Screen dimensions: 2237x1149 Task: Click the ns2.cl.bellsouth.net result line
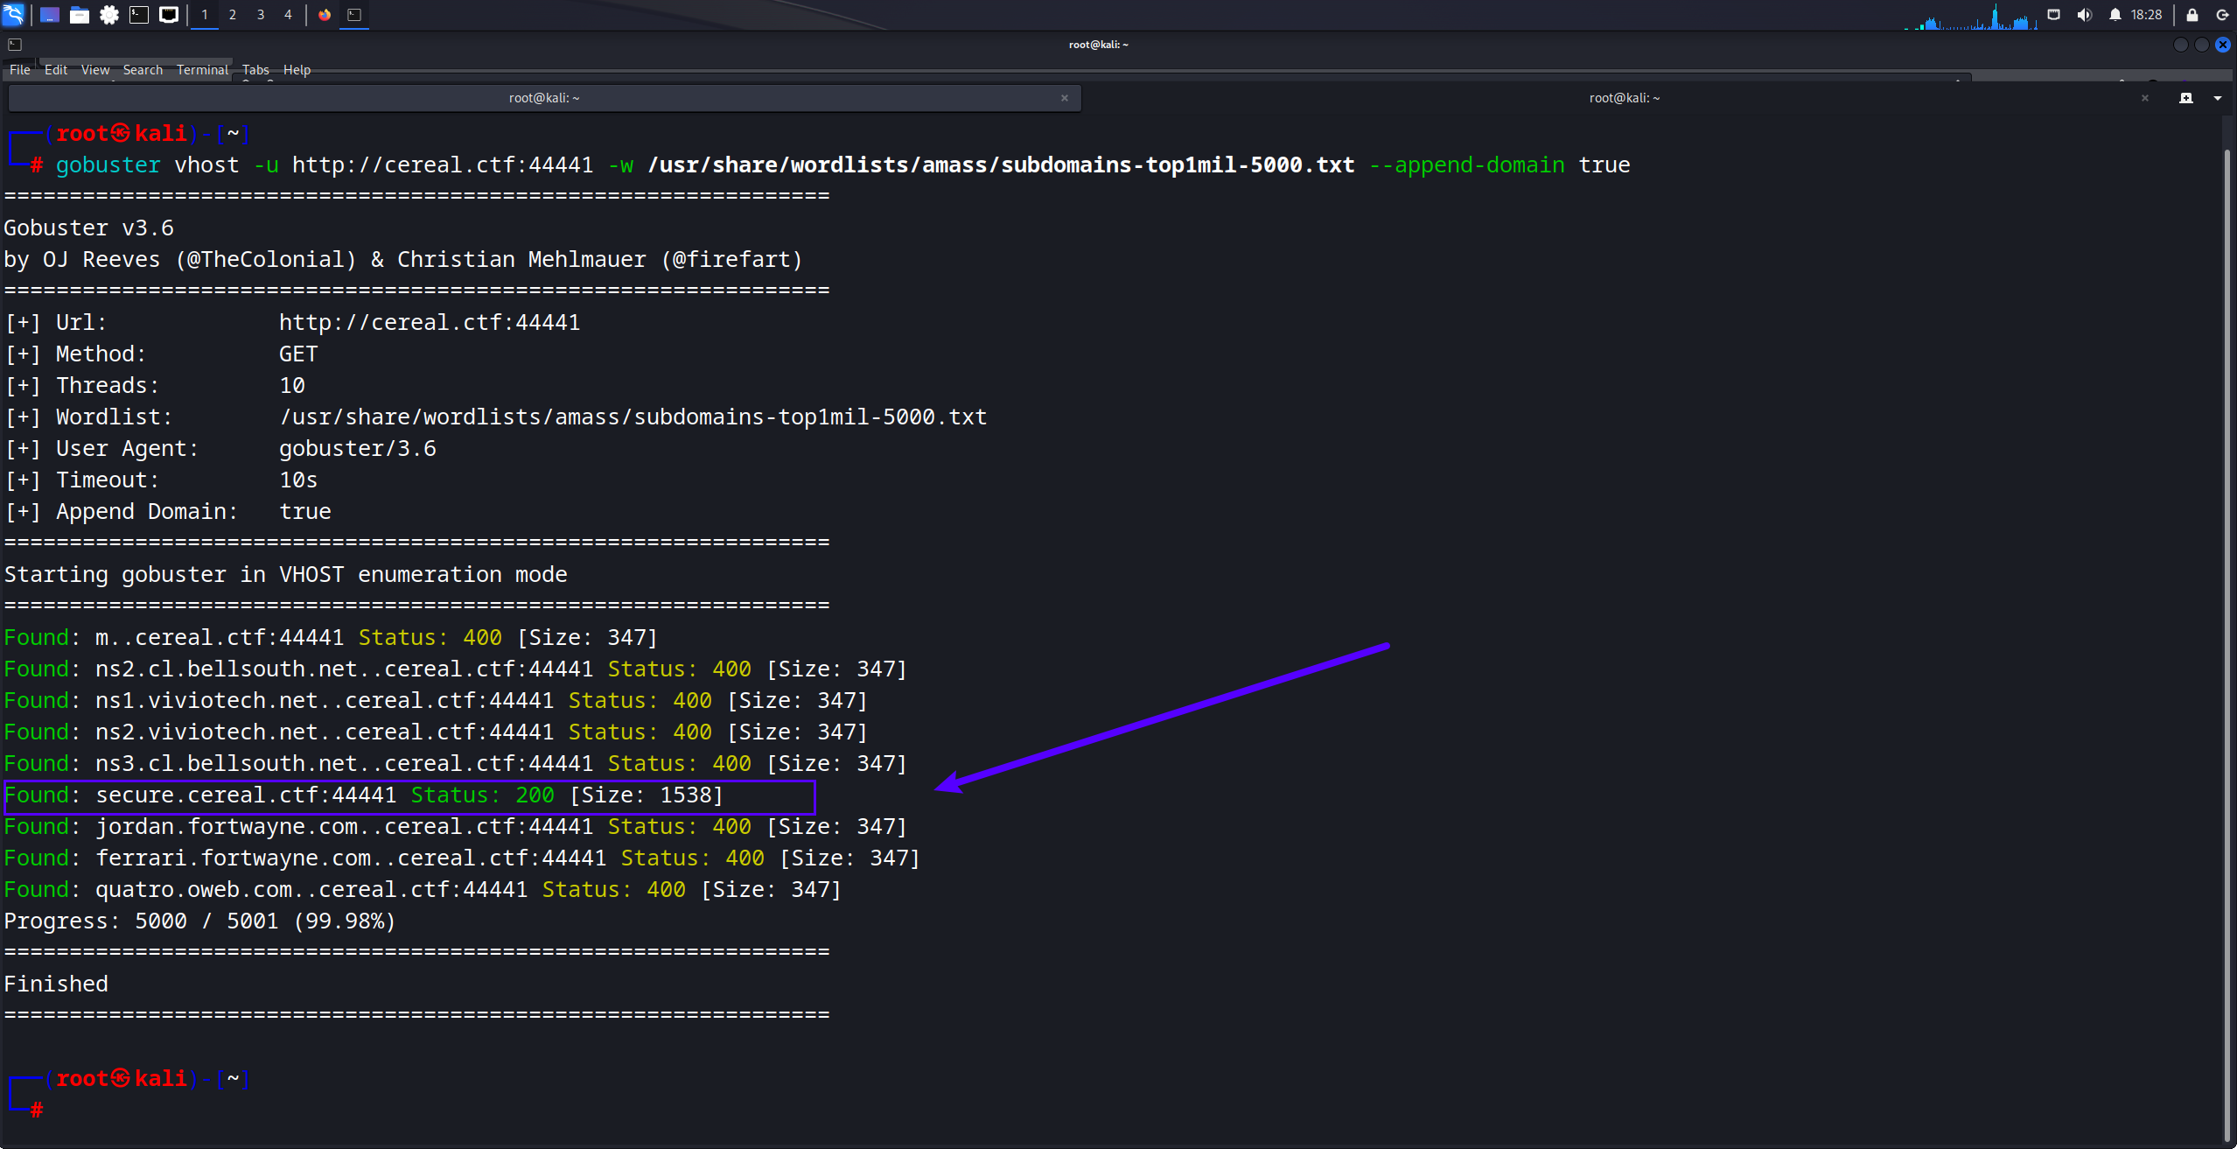click(x=456, y=669)
